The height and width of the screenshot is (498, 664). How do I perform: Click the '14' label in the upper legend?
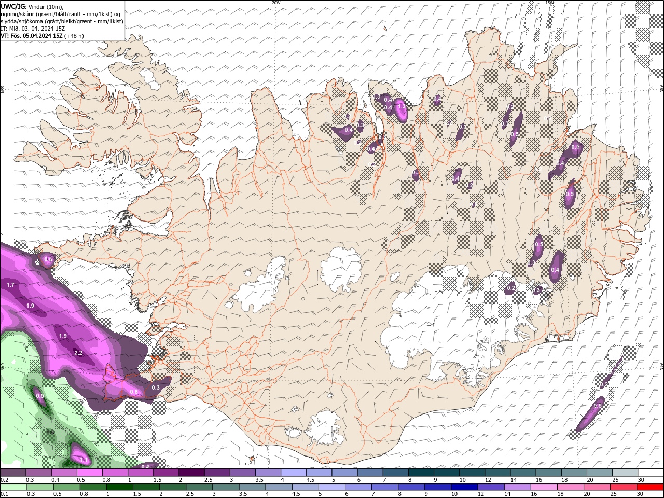click(514, 480)
